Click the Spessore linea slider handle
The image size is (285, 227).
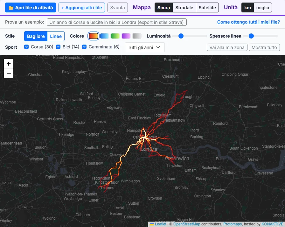(251, 36)
